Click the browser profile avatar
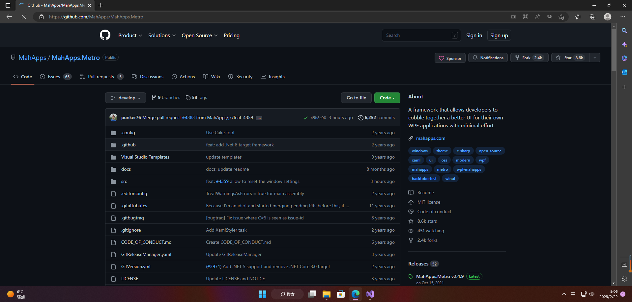This screenshot has width=632, height=302. 608,17
